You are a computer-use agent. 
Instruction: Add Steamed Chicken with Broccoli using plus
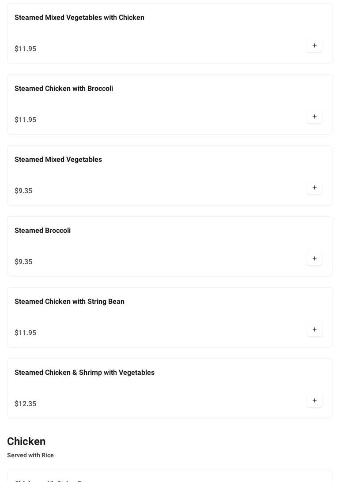(314, 117)
